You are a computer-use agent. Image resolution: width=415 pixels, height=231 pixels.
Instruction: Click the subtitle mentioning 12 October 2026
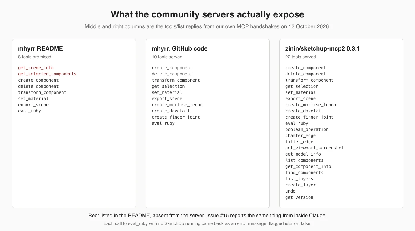207,26
